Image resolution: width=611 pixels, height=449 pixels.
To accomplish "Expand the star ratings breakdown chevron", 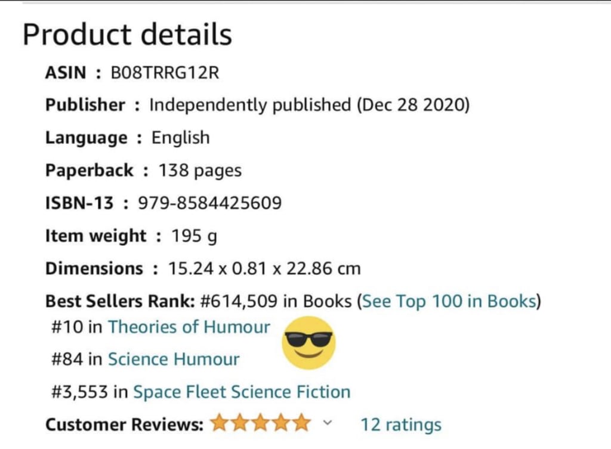I will click(x=327, y=423).
